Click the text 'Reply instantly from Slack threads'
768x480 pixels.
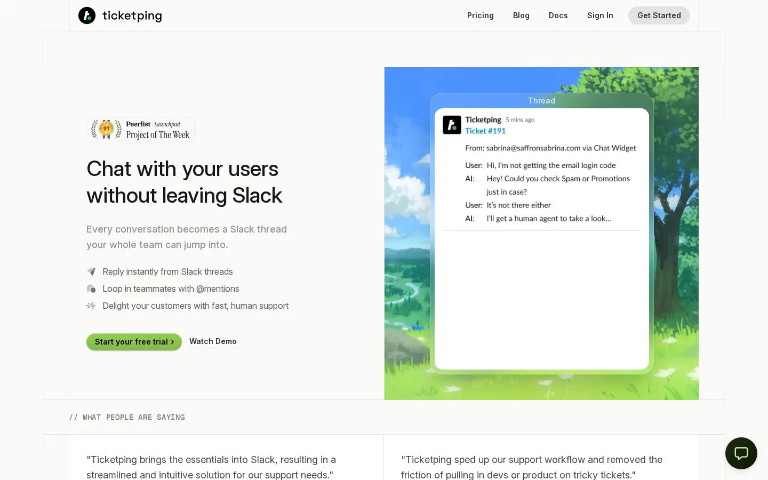pyautogui.click(x=167, y=271)
